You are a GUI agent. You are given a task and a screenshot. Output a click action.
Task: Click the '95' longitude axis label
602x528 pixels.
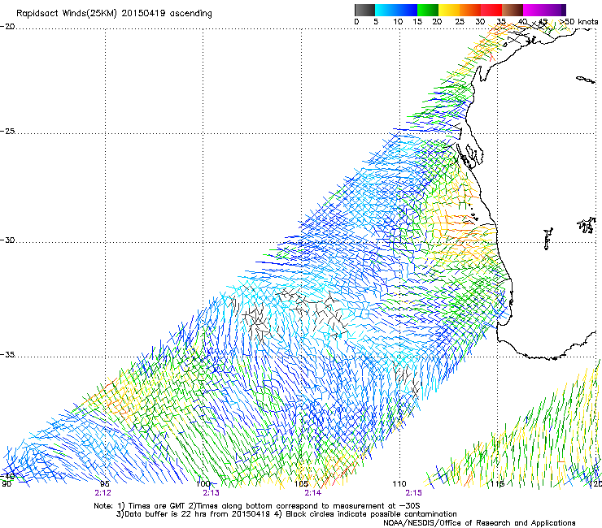coord(104,484)
